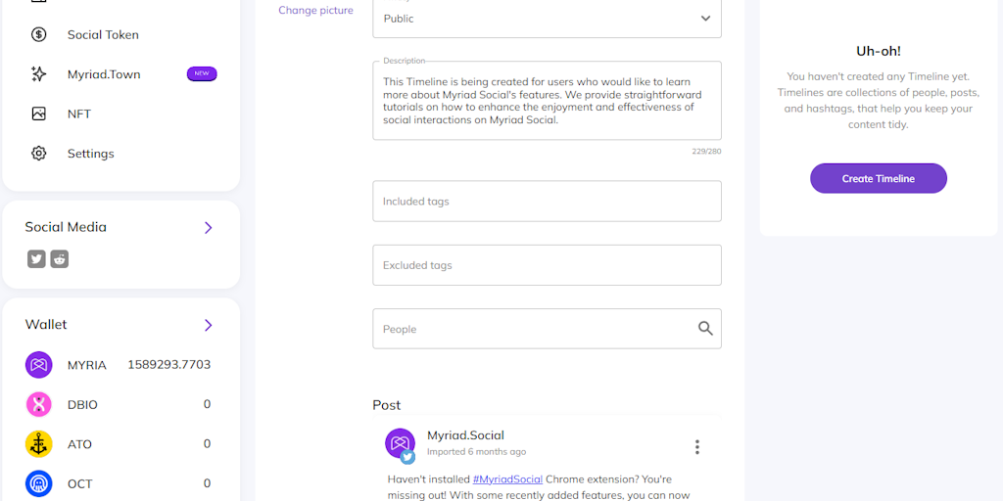This screenshot has height=501, width=1003.
Task: Click the search magnifier in People field
Action: 705,329
